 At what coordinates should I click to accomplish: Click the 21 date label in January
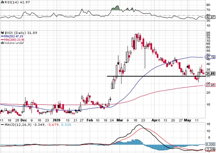pos(75,120)
